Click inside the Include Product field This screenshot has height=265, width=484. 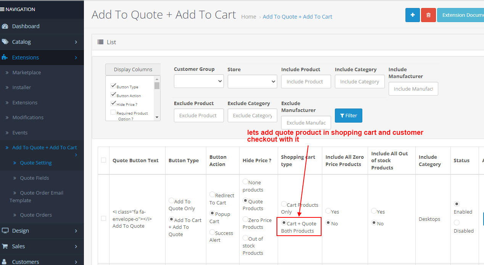tap(306, 81)
